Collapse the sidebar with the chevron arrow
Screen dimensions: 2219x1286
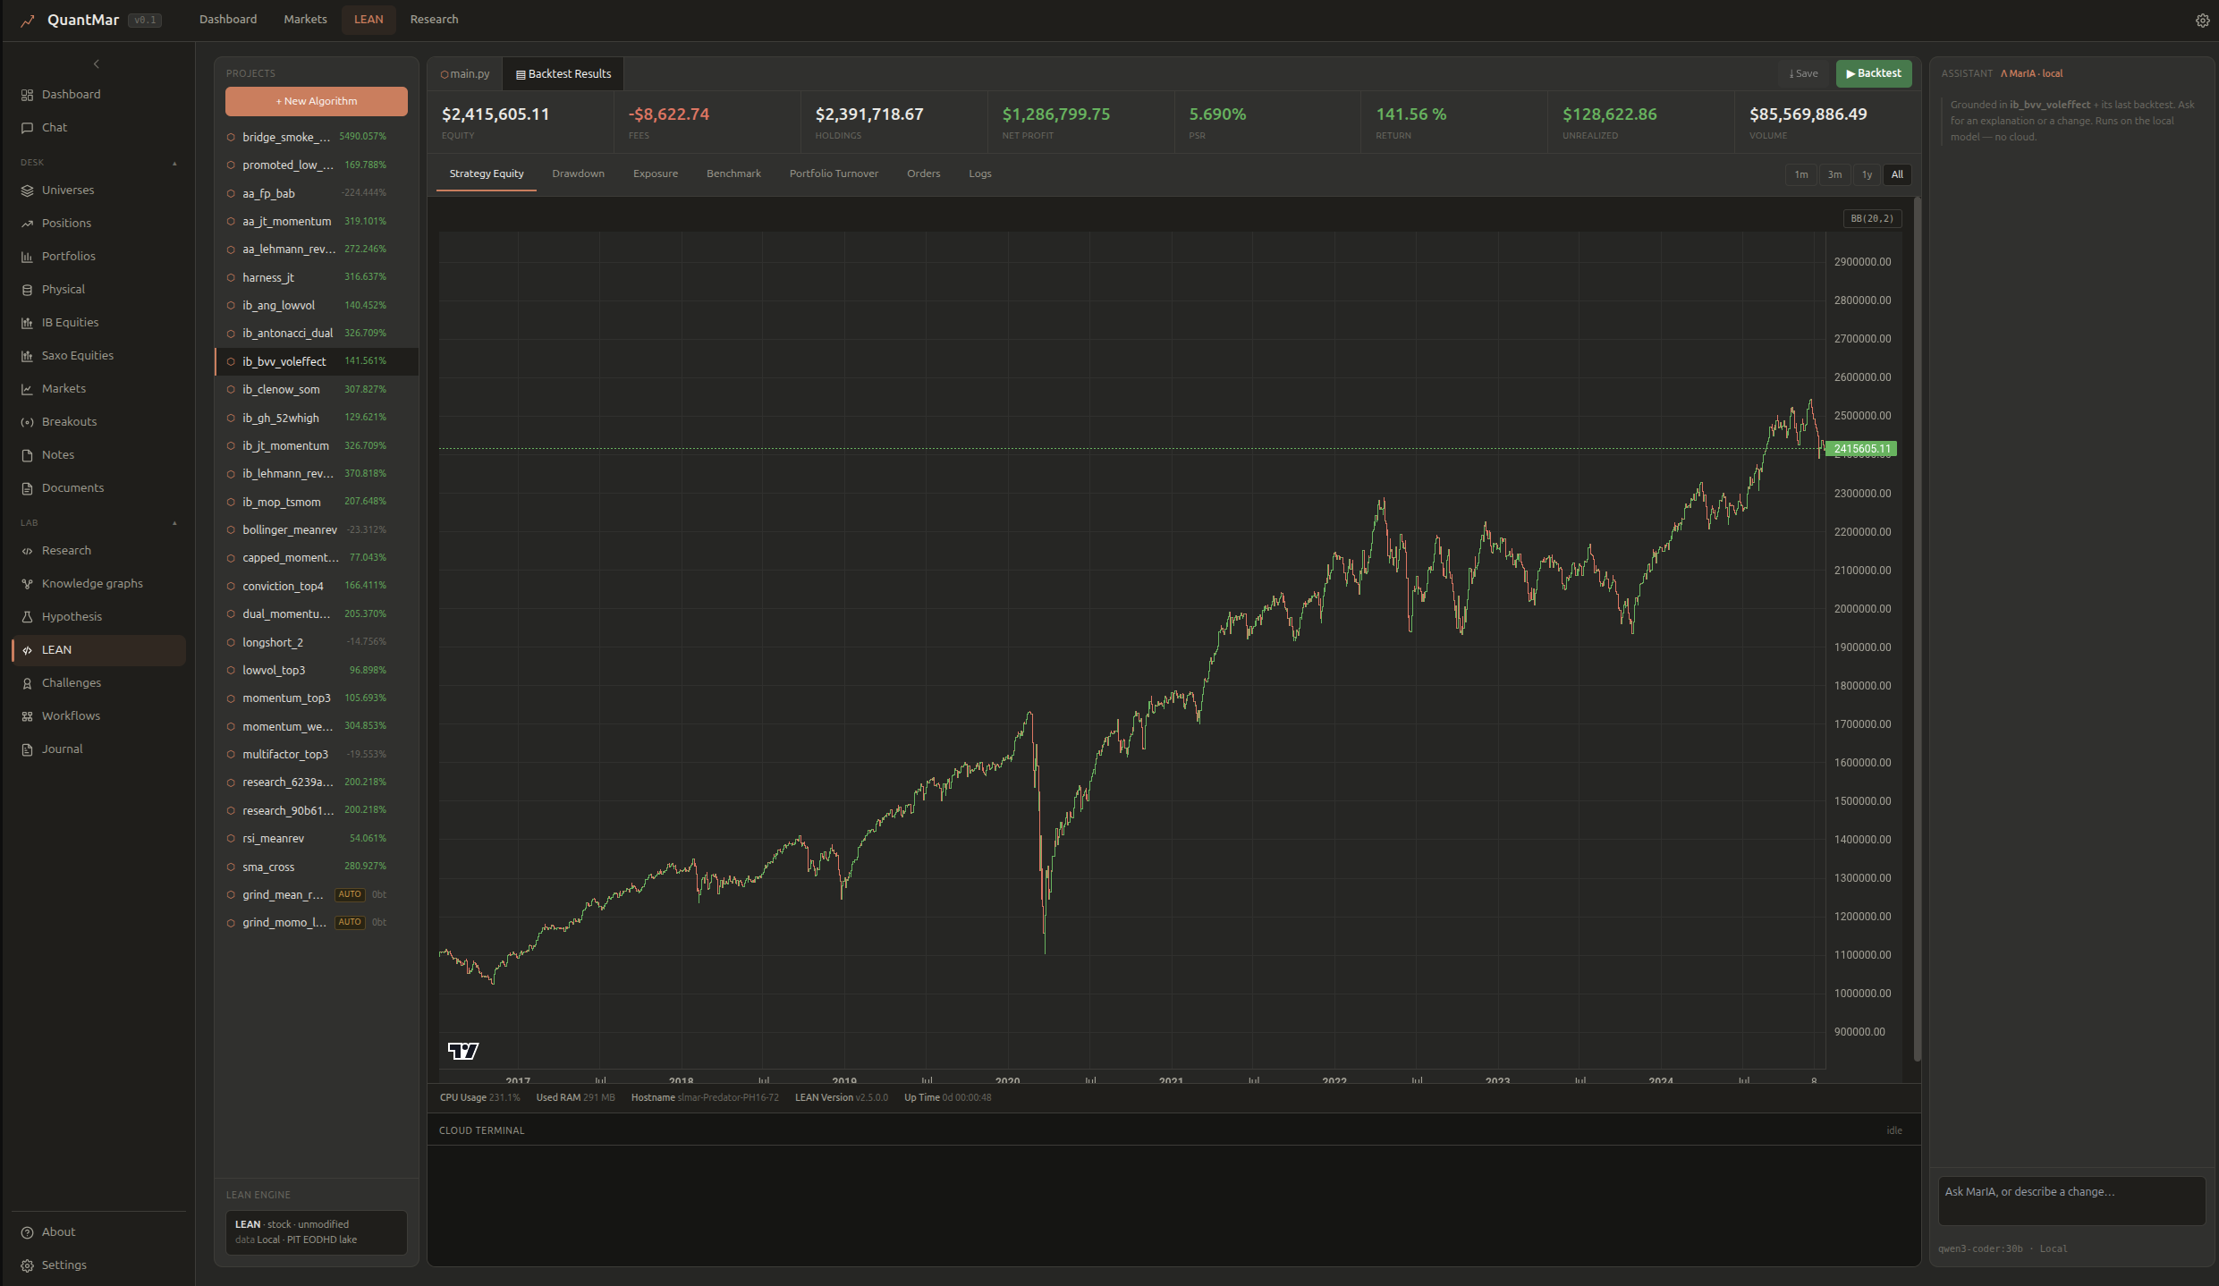97,63
